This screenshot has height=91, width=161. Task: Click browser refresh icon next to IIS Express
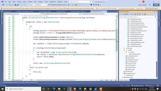69,5
